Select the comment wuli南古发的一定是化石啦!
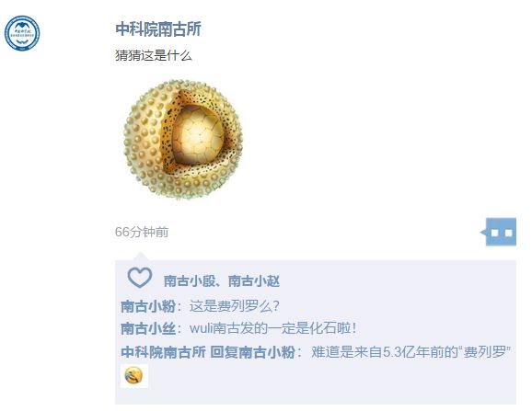This screenshot has width=532, height=411. (272, 328)
